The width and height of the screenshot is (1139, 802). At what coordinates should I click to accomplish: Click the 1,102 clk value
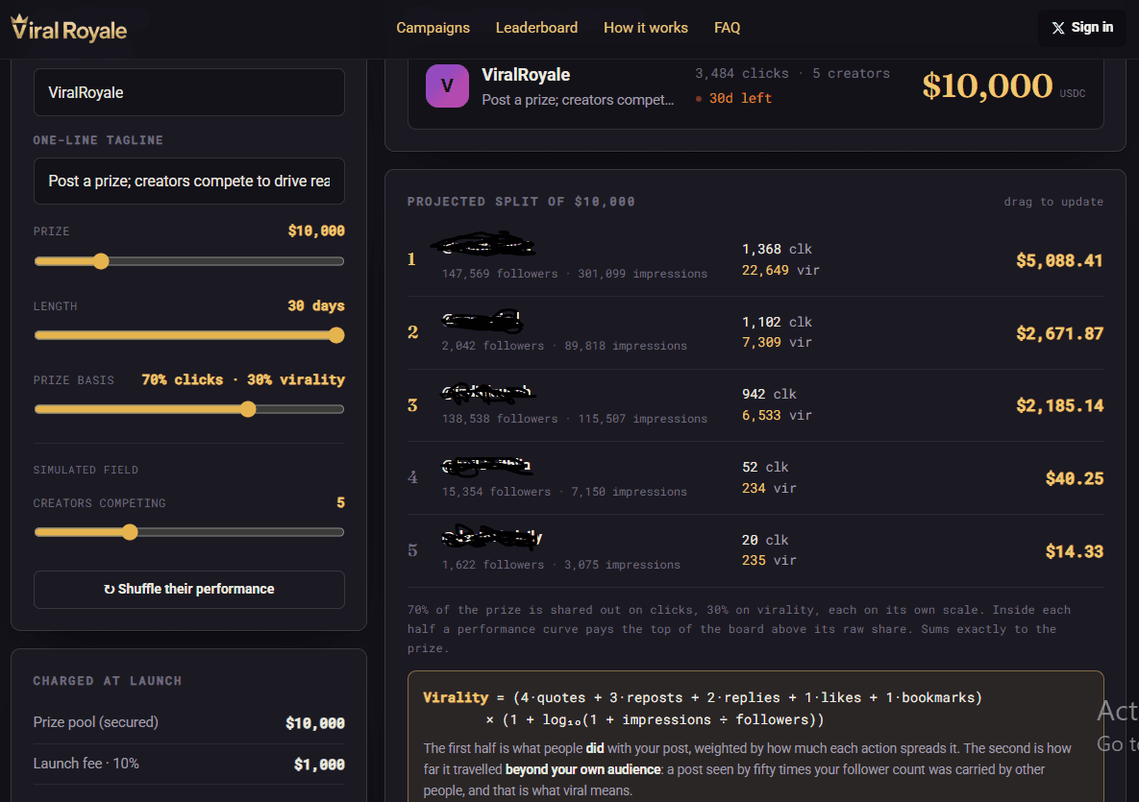coord(777,322)
